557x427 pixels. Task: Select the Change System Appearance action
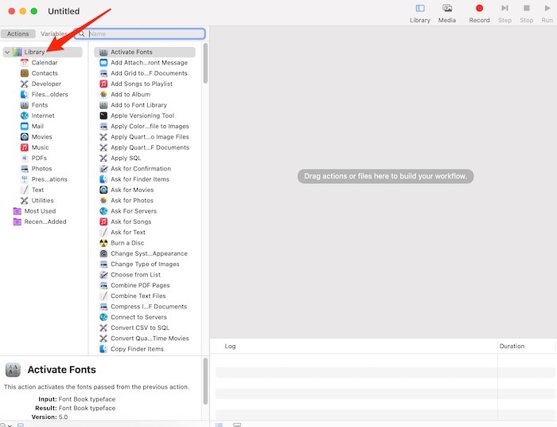145,253
